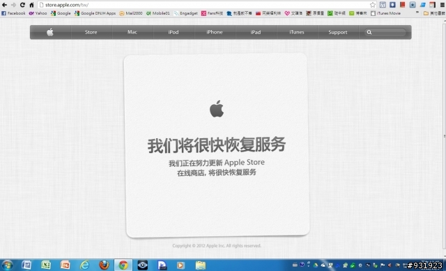
Task: Click the copyright 2012 Apple Inc. text
Action: point(217,245)
